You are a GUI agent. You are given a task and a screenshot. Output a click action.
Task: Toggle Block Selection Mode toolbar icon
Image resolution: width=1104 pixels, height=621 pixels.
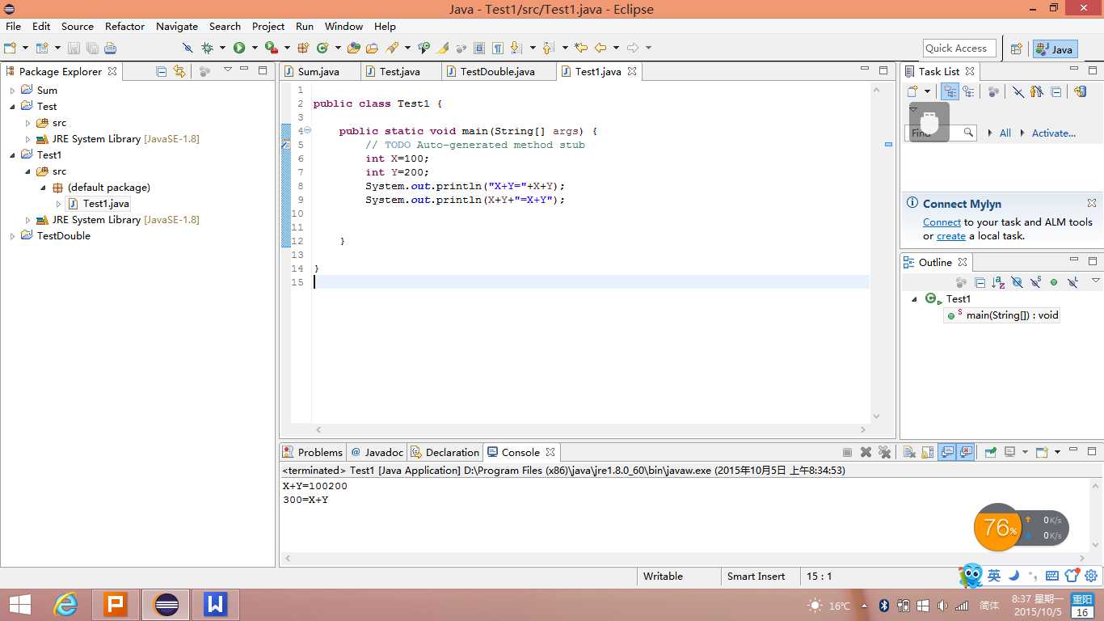pyautogui.click(x=479, y=48)
